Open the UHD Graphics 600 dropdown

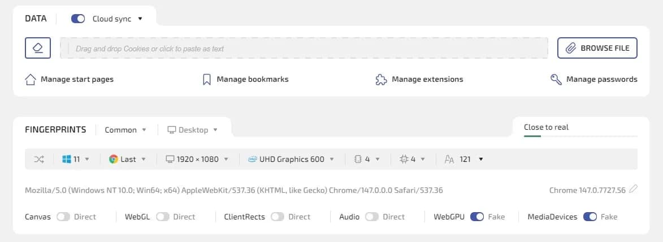click(291, 159)
